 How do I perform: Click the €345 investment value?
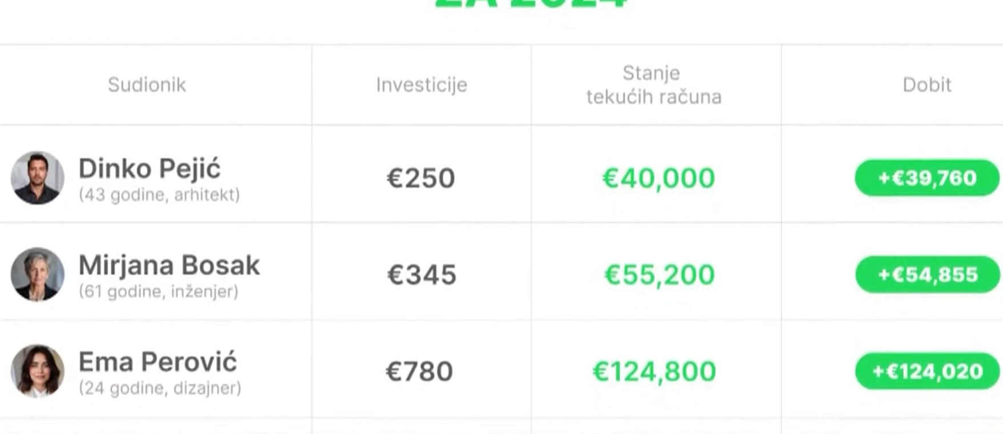click(422, 275)
